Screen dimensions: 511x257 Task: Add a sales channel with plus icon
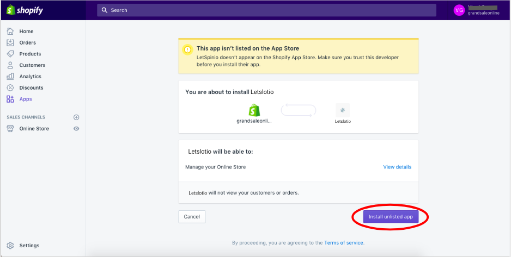point(76,117)
